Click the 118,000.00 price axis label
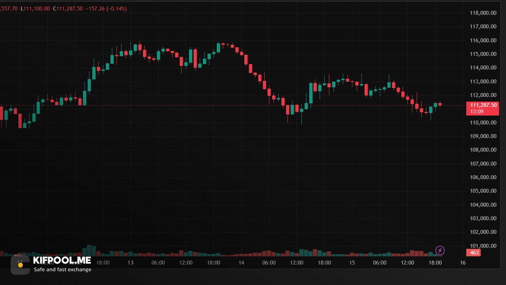Screen dimensions: 506x285 (x=483, y=13)
